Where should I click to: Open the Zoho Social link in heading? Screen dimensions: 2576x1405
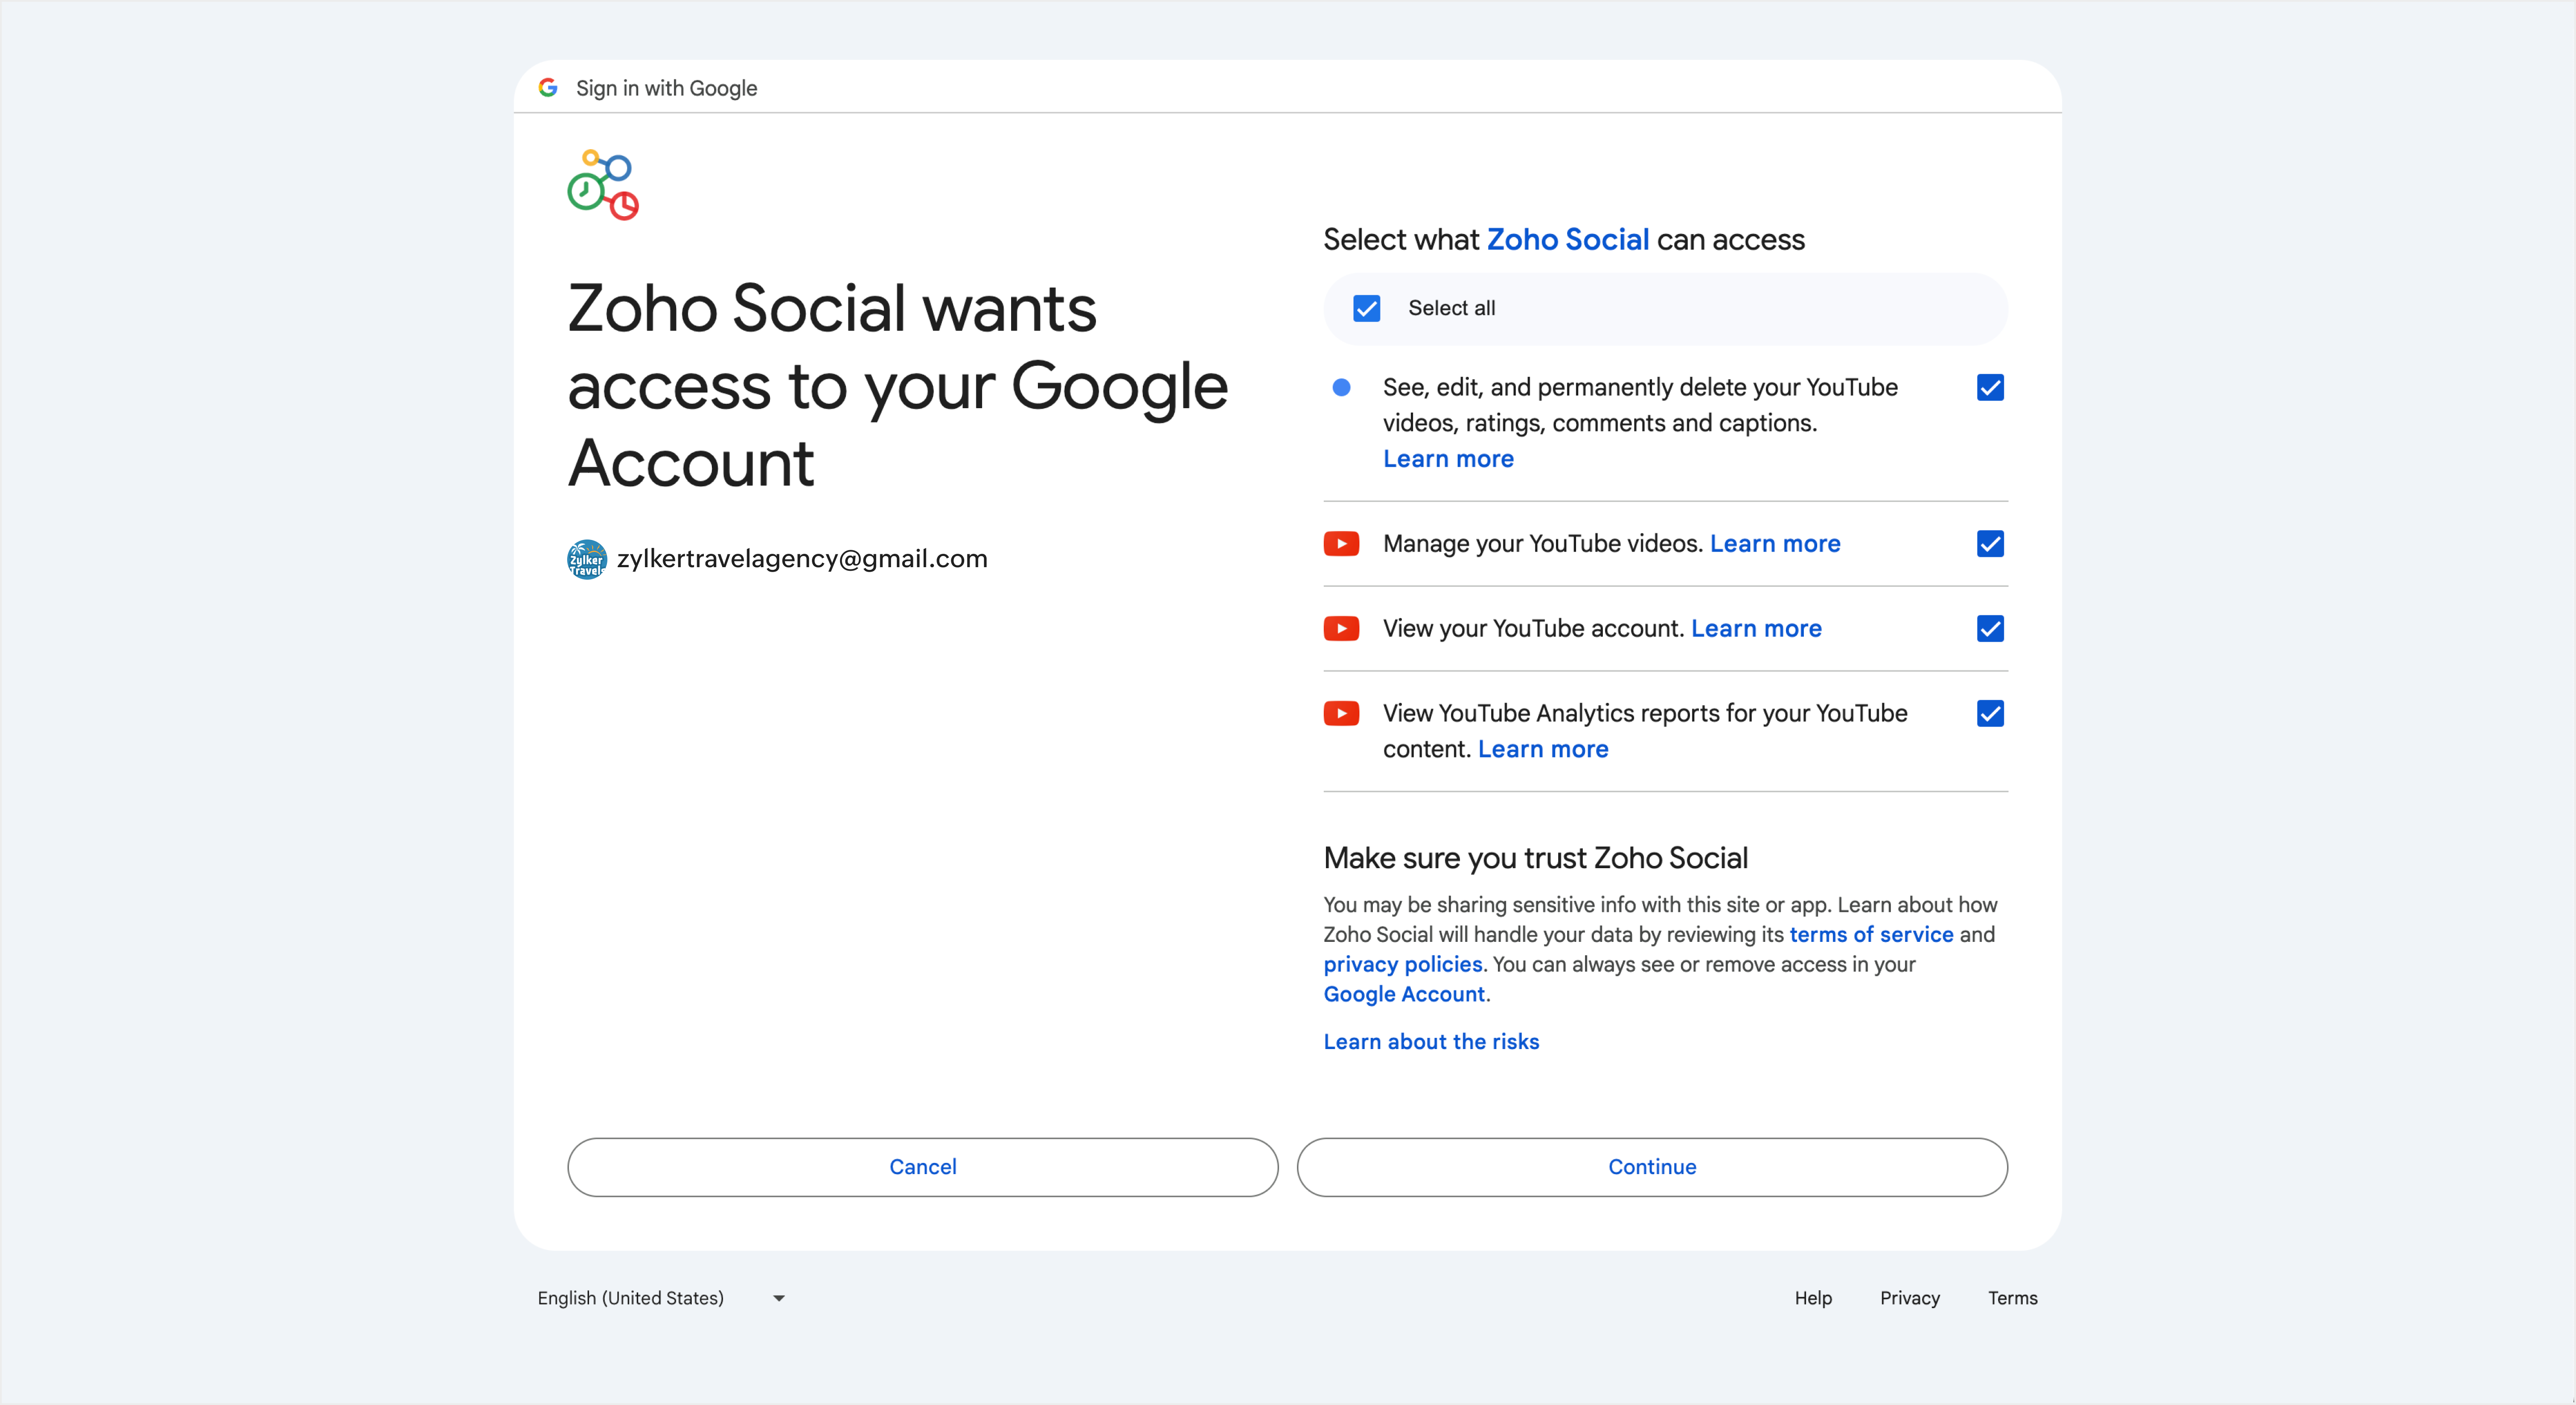[1567, 240]
